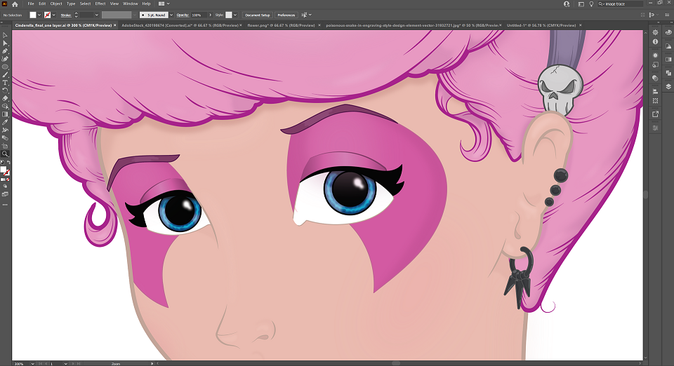Click the Style swatch in the control bar
Viewport: 674px width, 366px height.
click(229, 15)
